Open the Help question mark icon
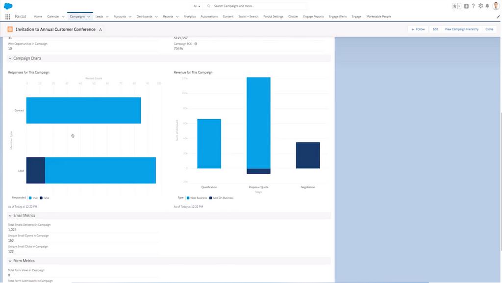Image resolution: width=502 pixels, height=283 pixels. point(473,6)
